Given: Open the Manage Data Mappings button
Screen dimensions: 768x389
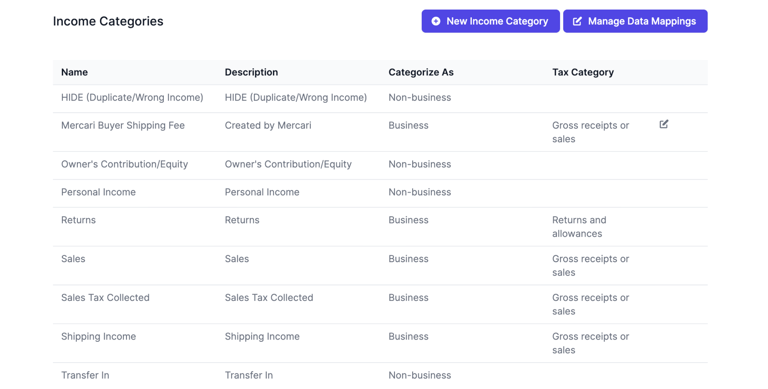Looking at the screenshot, I should coord(635,21).
